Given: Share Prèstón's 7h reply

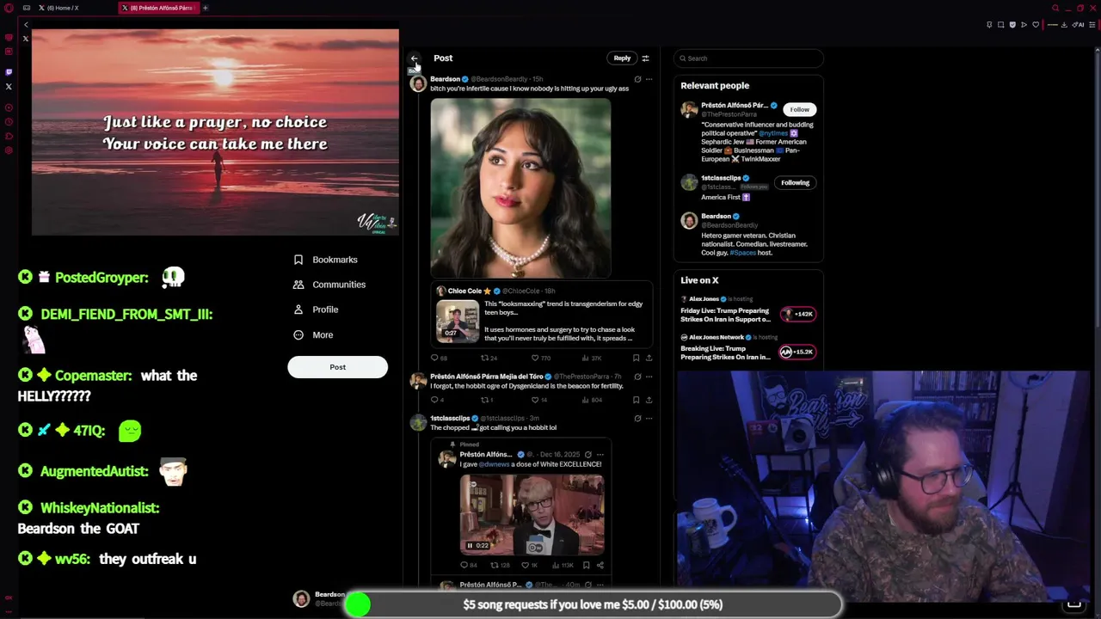Looking at the screenshot, I should pyautogui.click(x=649, y=400).
